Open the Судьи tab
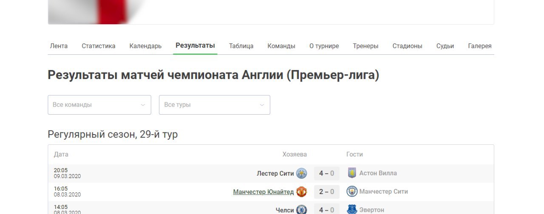 point(445,46)
